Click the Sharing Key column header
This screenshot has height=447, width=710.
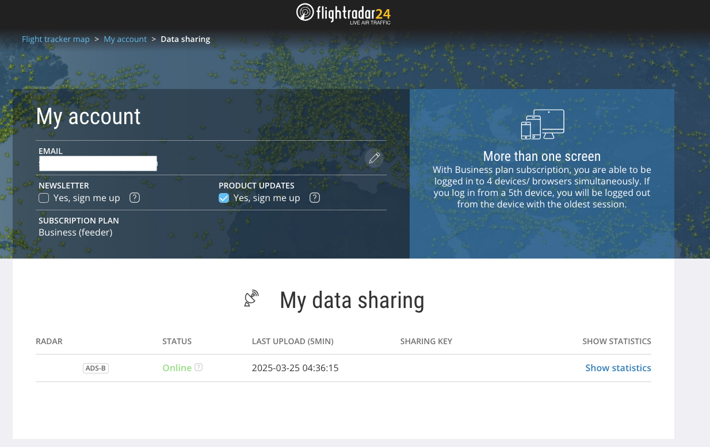click(x=426, y=341)
